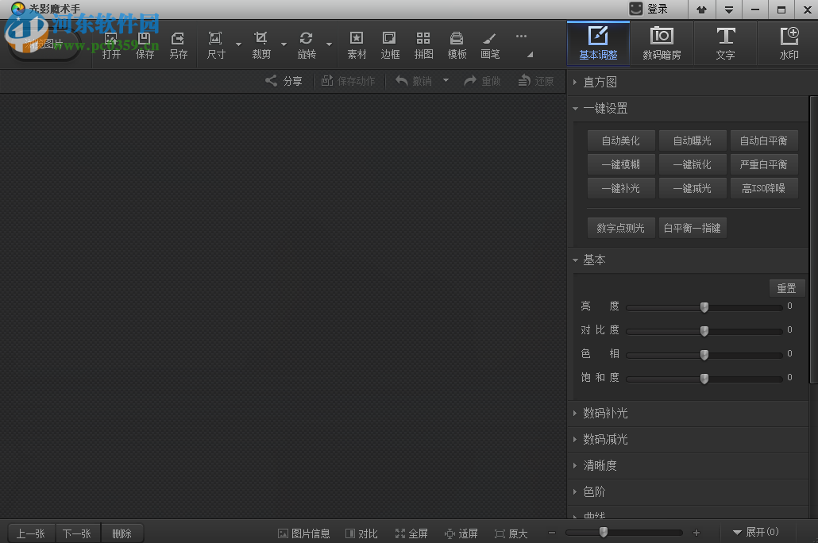
Task: Enable 对比 before-after comparison
Action: point(361,533)
